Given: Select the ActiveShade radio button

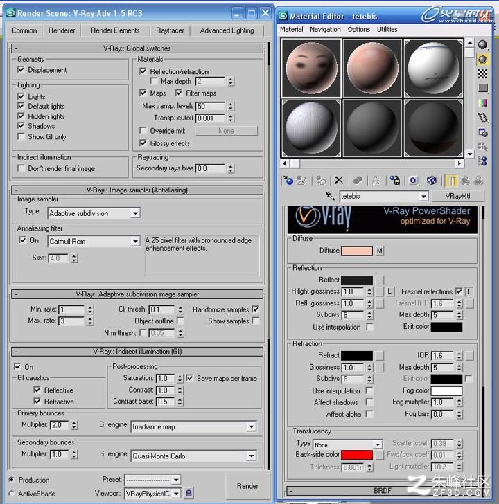Looking at the screenshot, I should pyautogui.click(x=12, y=493).
